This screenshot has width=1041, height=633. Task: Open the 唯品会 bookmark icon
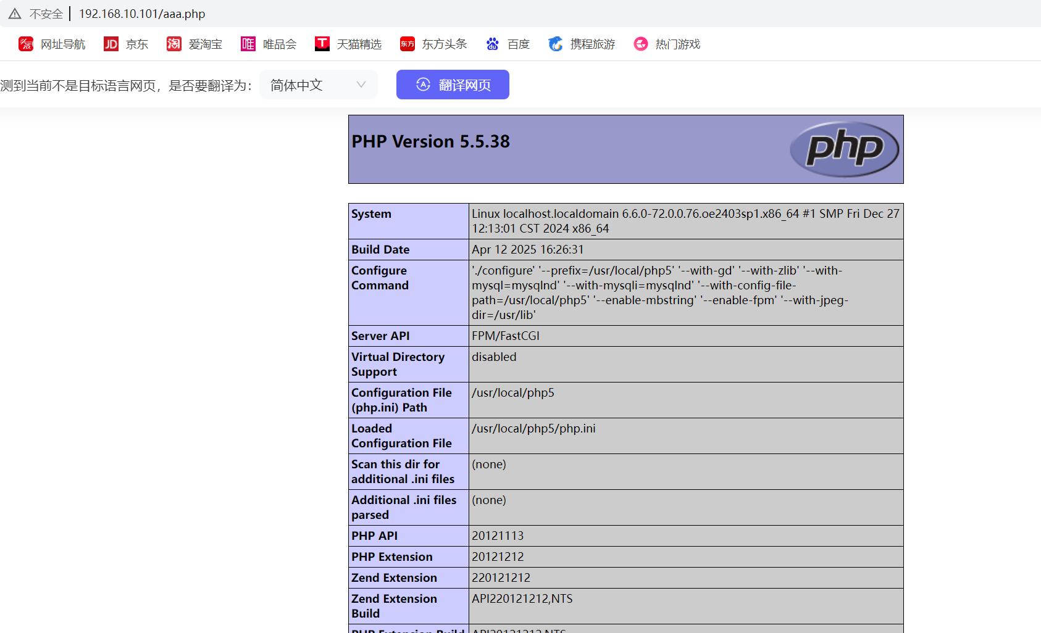[x=248, y=44]
